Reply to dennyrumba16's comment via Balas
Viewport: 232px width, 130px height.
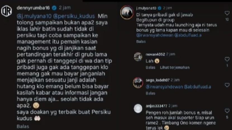[23, 126]
